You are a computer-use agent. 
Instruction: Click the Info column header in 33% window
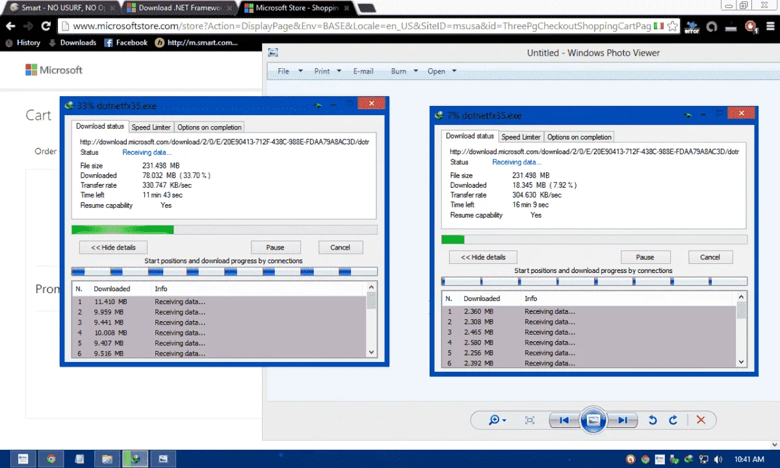coord(161,289)
